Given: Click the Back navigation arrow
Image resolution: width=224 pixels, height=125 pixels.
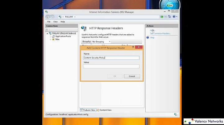Looking at the screenshot, I should tap(48, 17).
